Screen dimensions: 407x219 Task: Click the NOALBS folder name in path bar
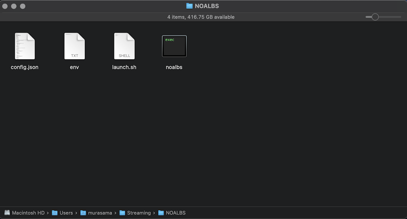click(176, 213)
